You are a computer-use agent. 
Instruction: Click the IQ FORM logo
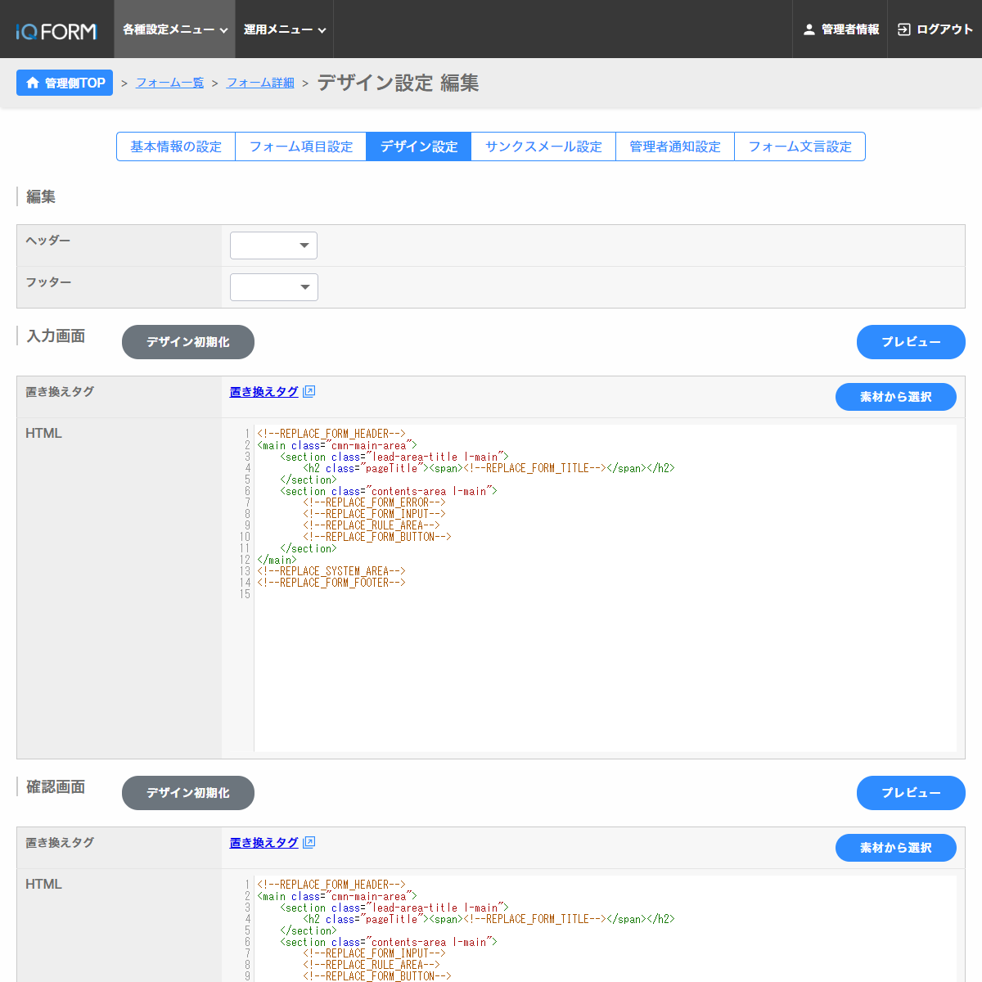[56, 31]
